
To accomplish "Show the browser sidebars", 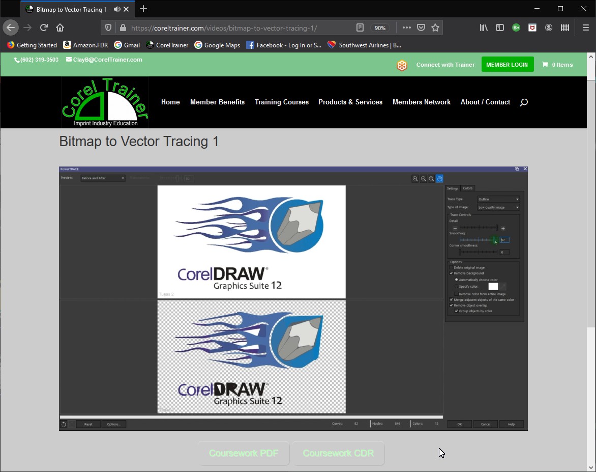I will click(499, 27).
